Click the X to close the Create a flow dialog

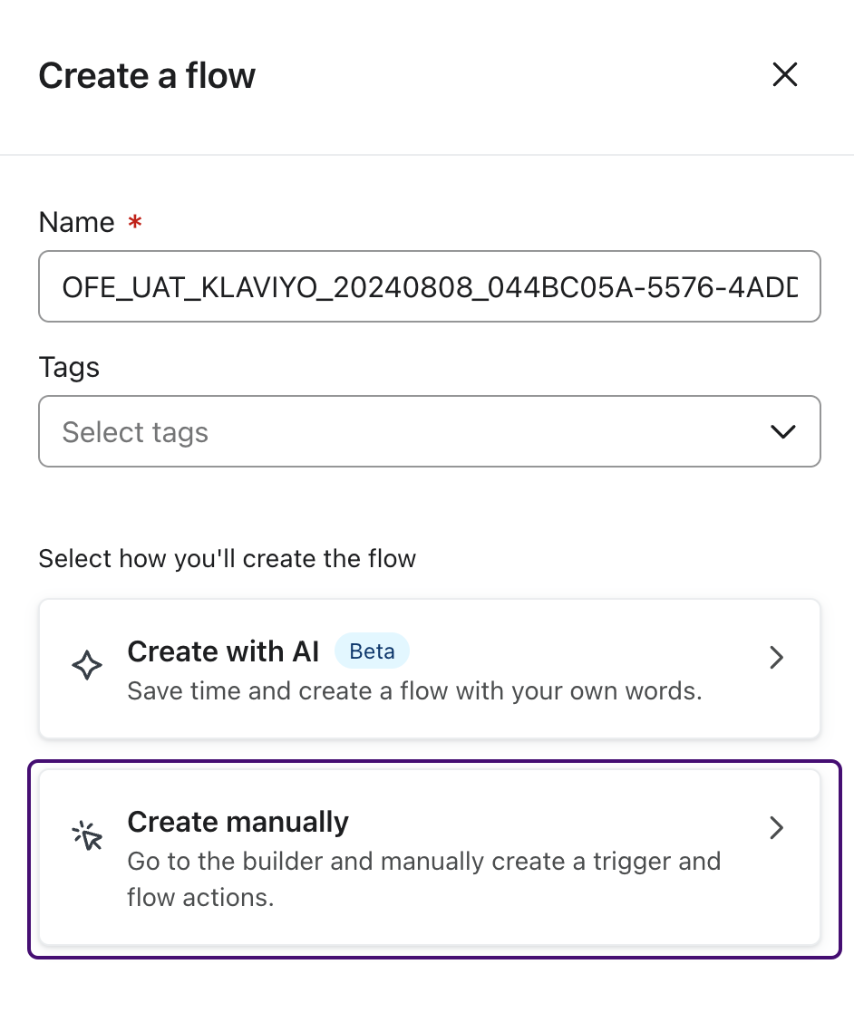point(784,75)
